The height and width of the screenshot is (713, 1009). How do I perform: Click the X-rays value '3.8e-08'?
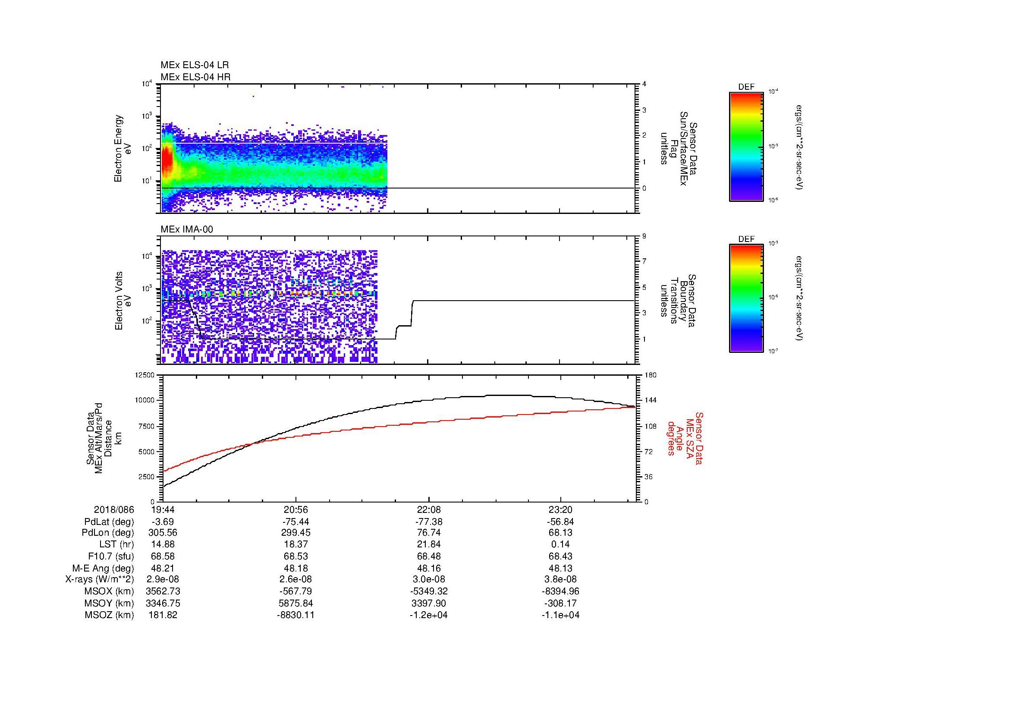tap(560, 579)
